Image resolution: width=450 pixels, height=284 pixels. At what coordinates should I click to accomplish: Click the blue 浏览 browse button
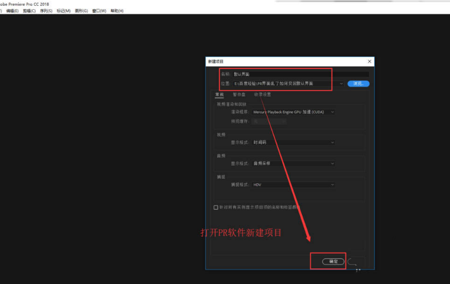coord(358,84)
